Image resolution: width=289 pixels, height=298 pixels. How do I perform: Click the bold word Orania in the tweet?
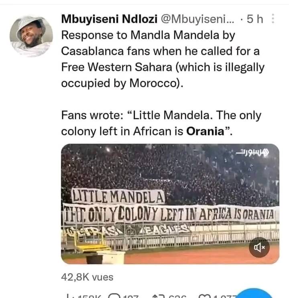pos(205,131)
